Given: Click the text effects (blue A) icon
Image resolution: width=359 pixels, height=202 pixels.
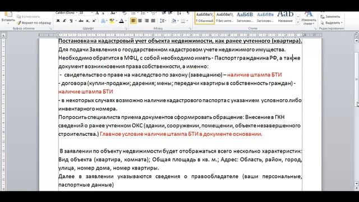Looking at the screenshot, I should (x=103, y=21).
